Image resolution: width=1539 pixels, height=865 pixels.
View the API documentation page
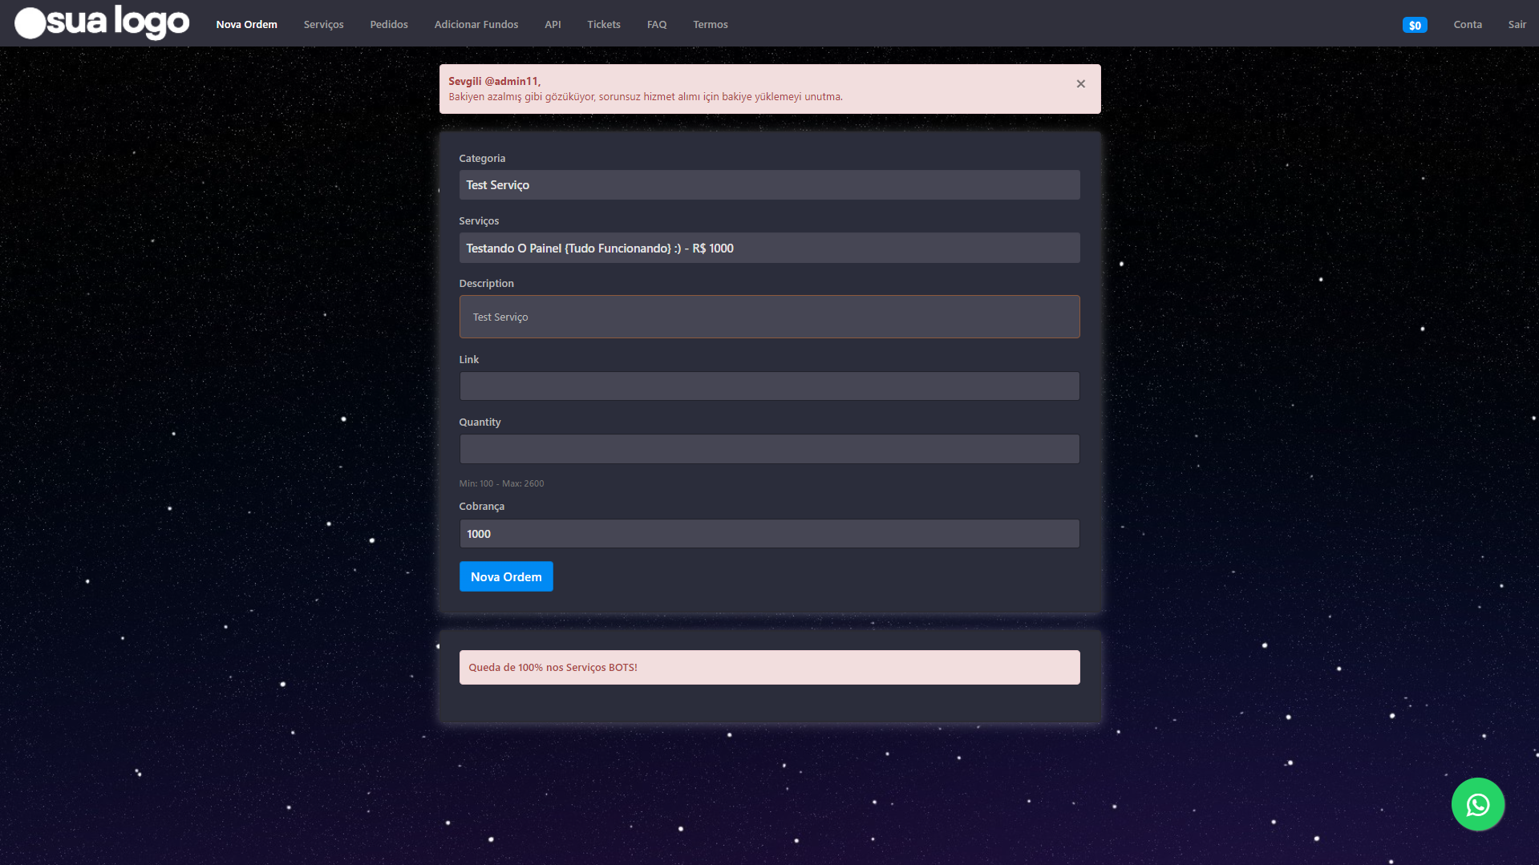(552, 24)
